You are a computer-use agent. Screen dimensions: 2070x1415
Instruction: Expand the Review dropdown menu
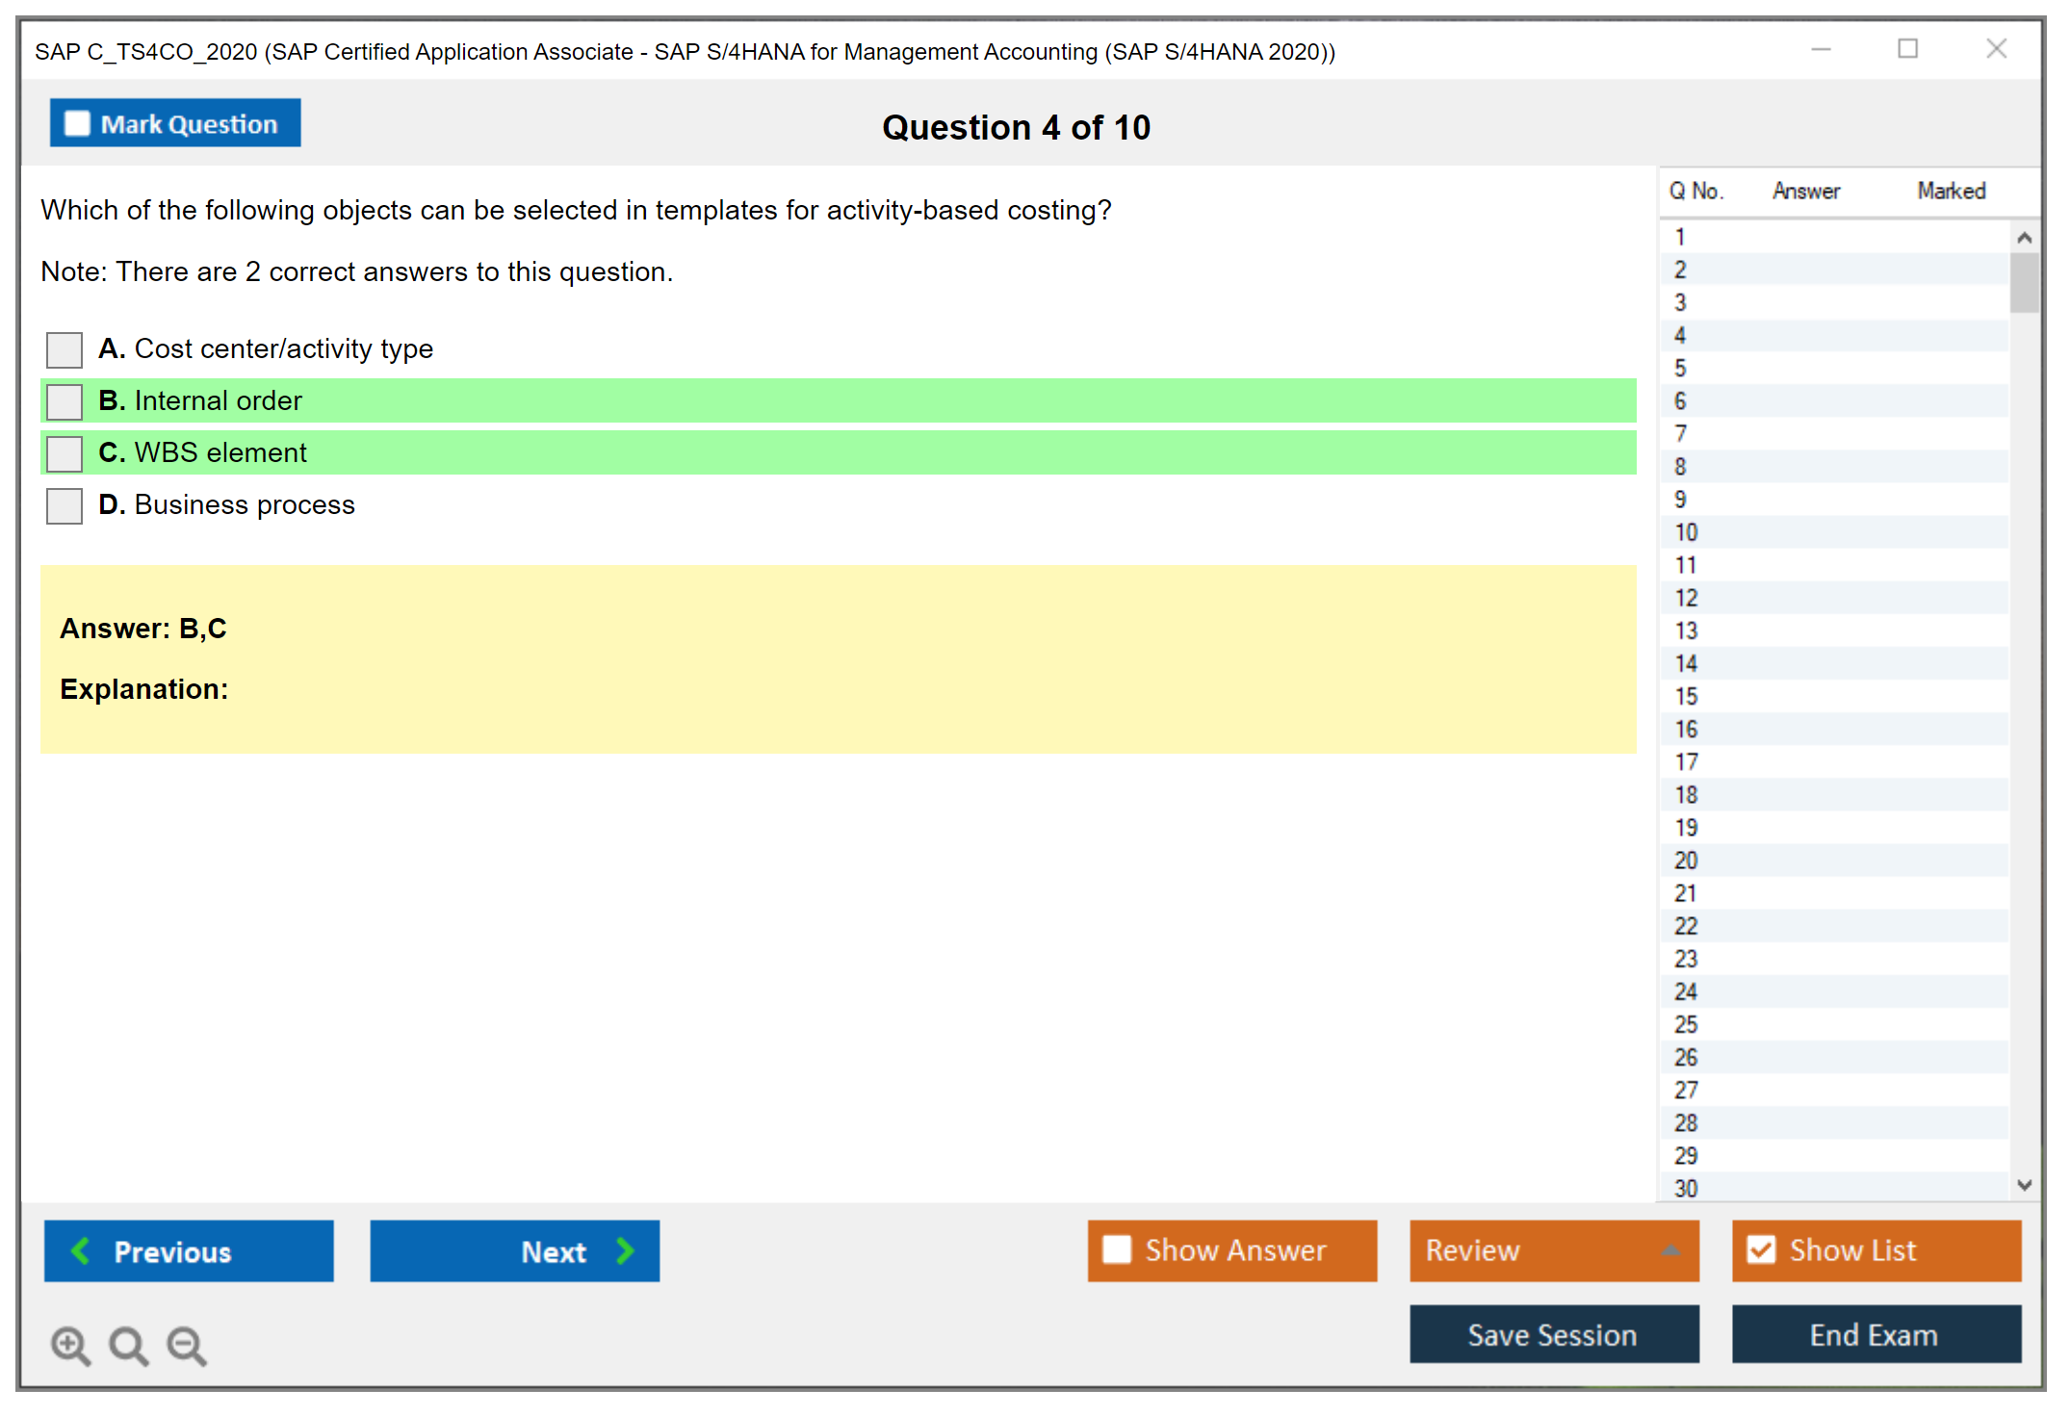click(x=1670, y=1250)
